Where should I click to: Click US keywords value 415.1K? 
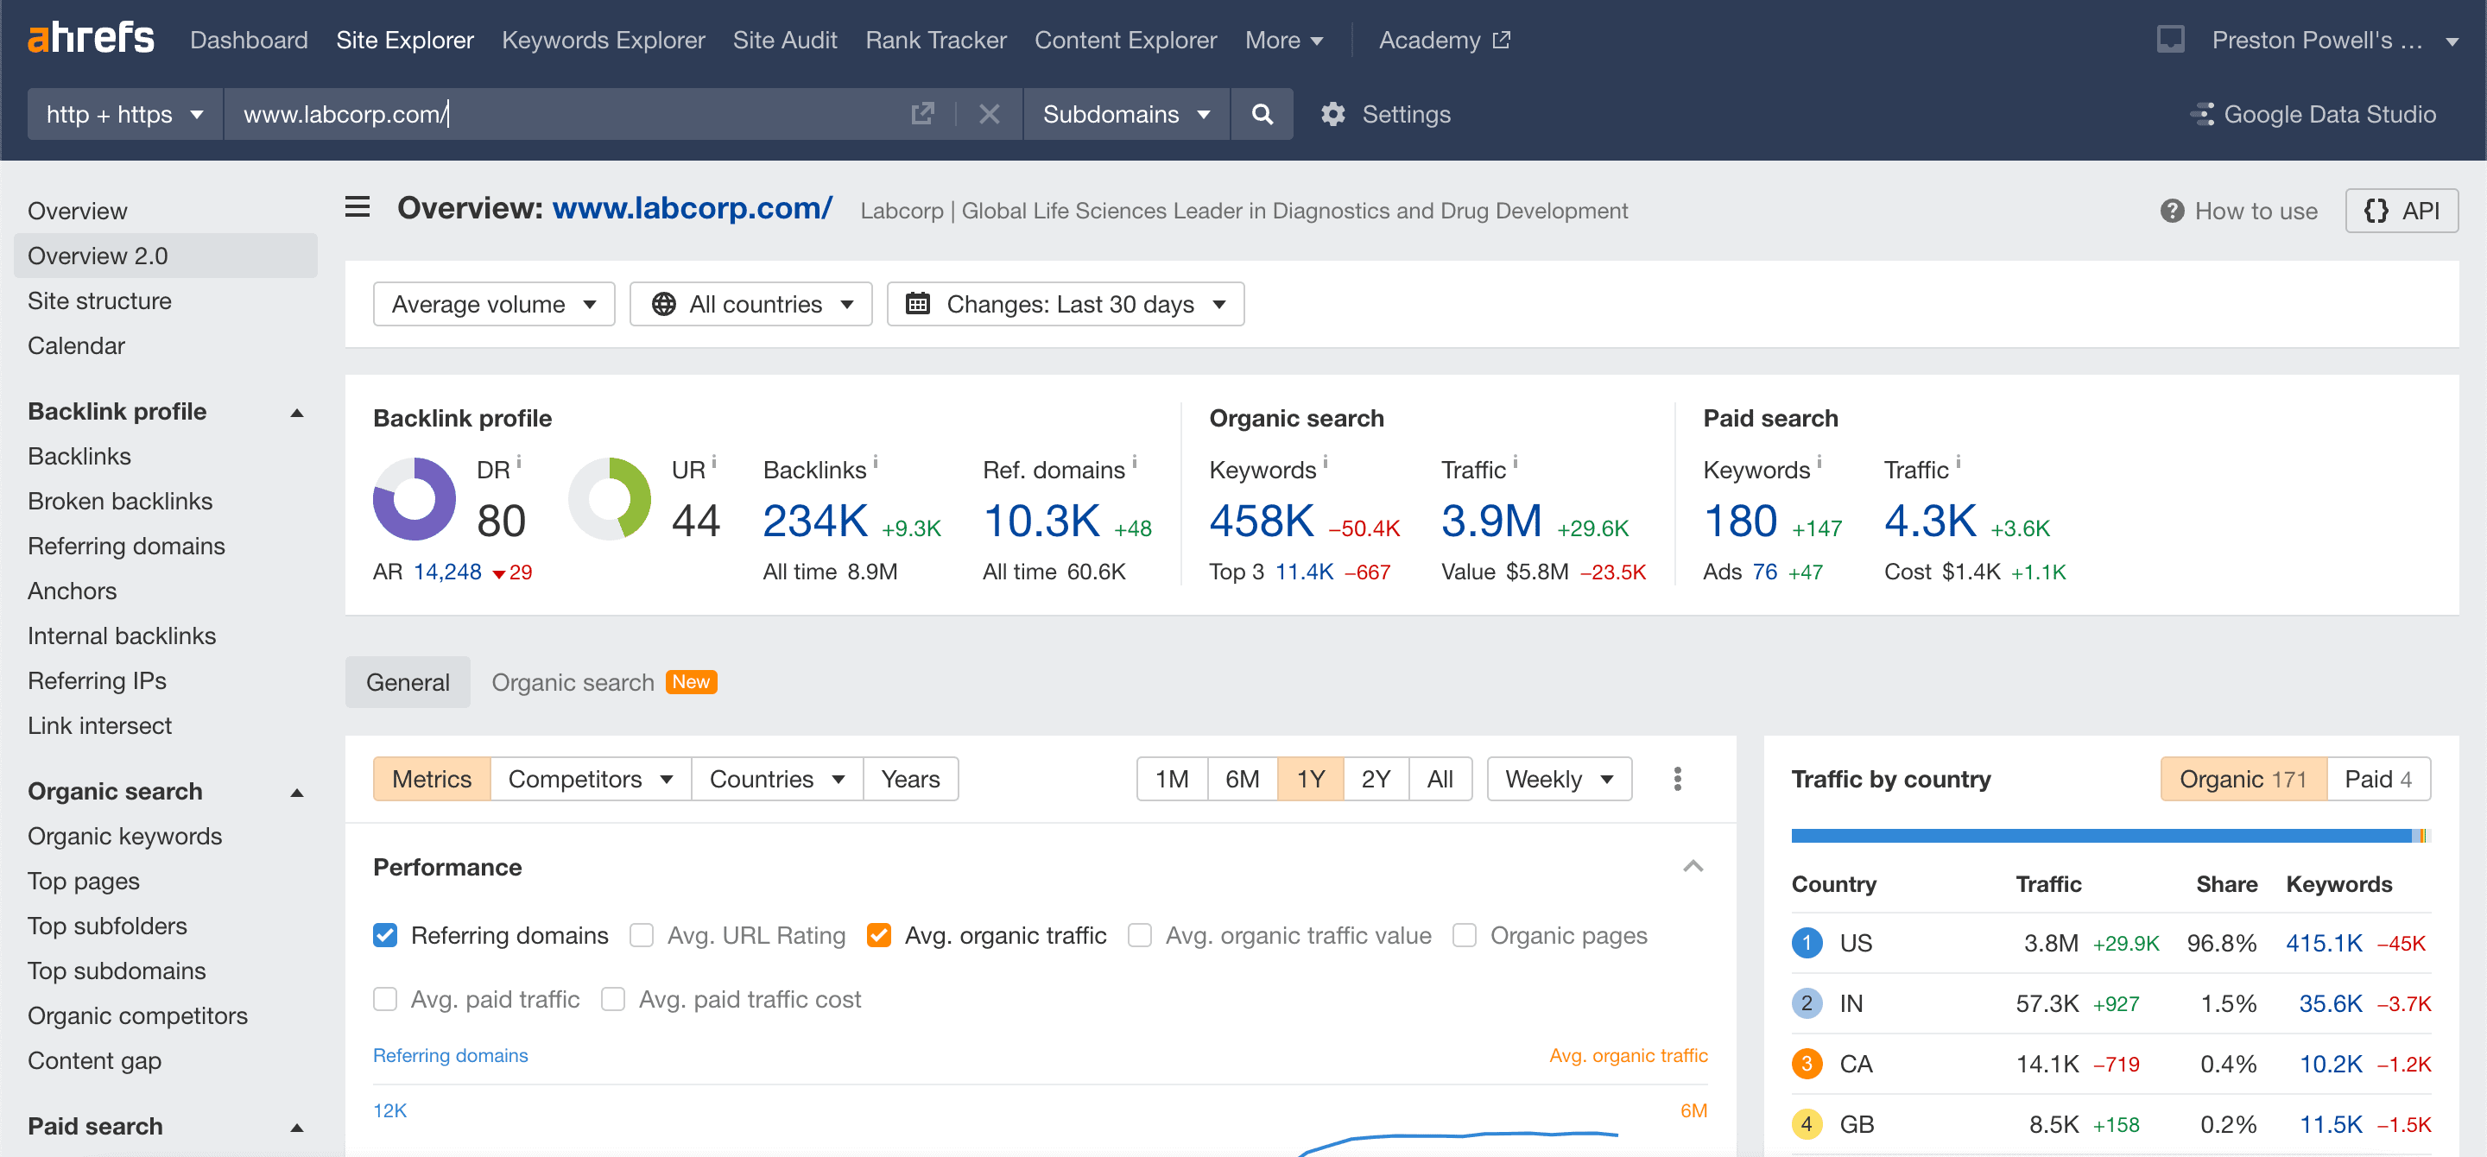tap(2323, 943)
